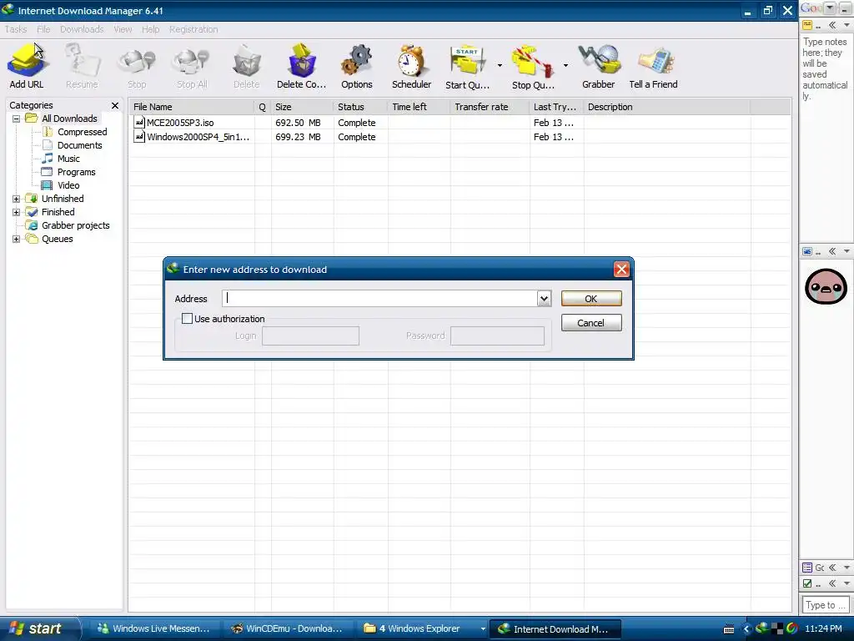
Task: Open the Address history dropdown
Action: click(x=544, y=298)
